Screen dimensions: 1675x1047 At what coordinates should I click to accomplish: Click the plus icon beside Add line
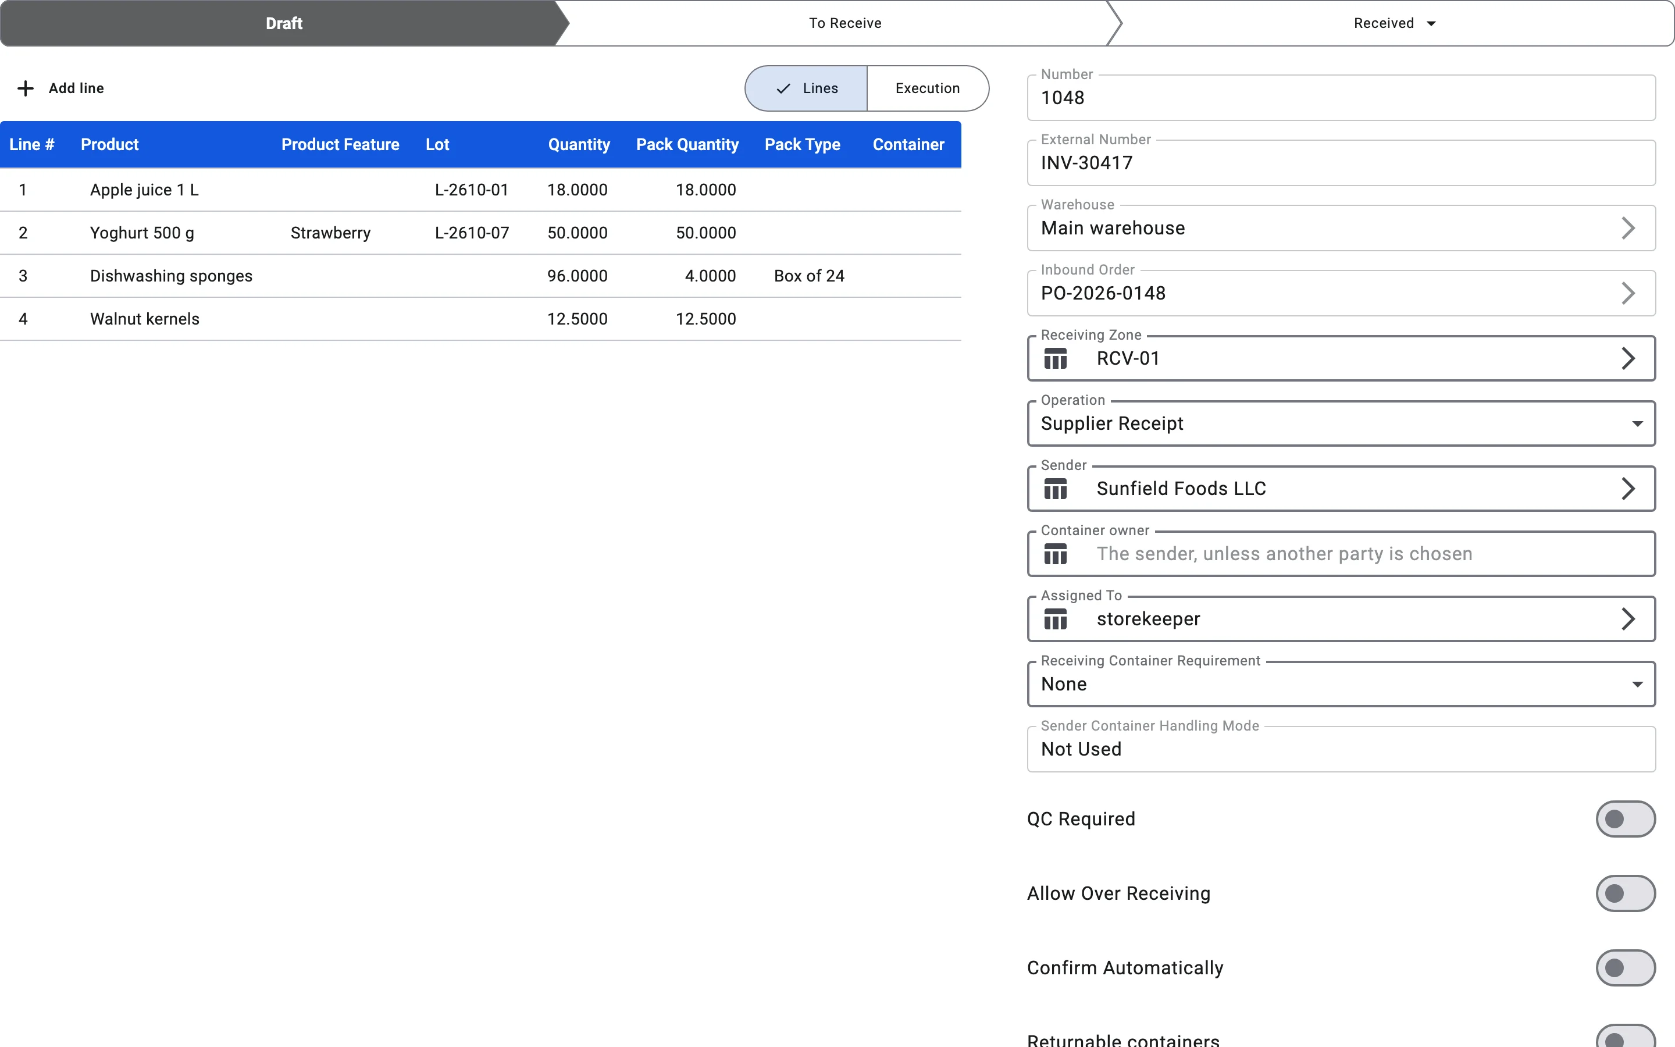point(26,88)
